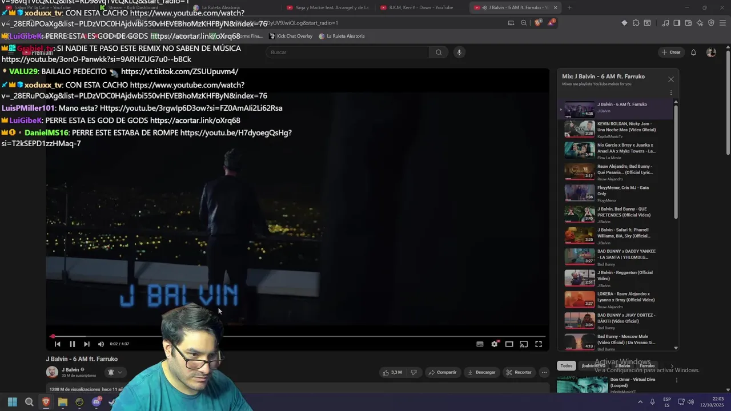
Task: Cast the video to a TV
Action: pyautogui.click(x=524, y=344)
